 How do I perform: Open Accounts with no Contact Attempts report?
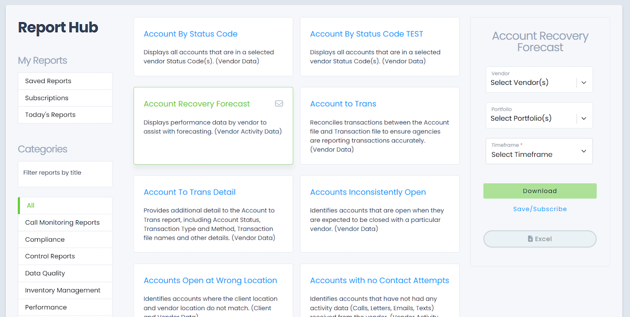coord(379,280)
